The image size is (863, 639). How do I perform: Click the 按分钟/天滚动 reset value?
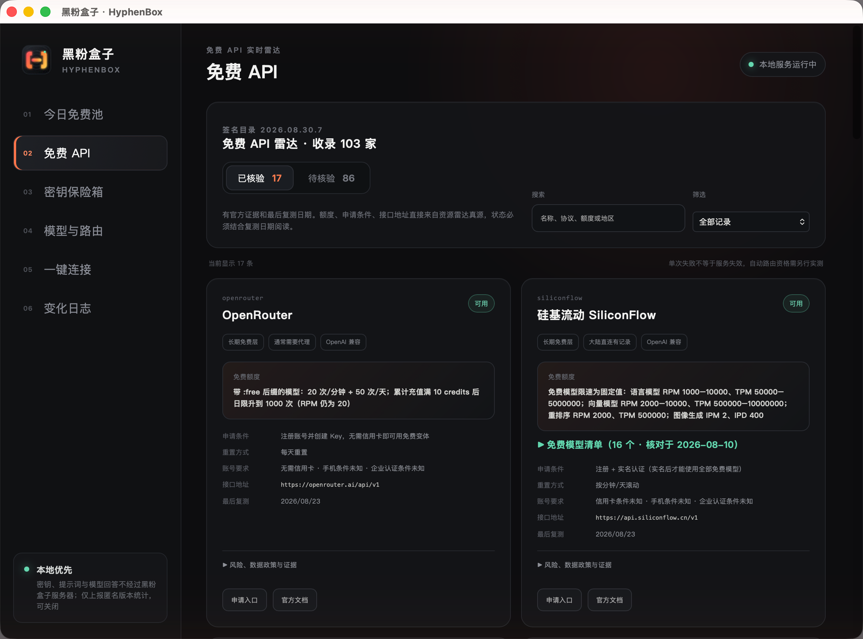point(617,485)
